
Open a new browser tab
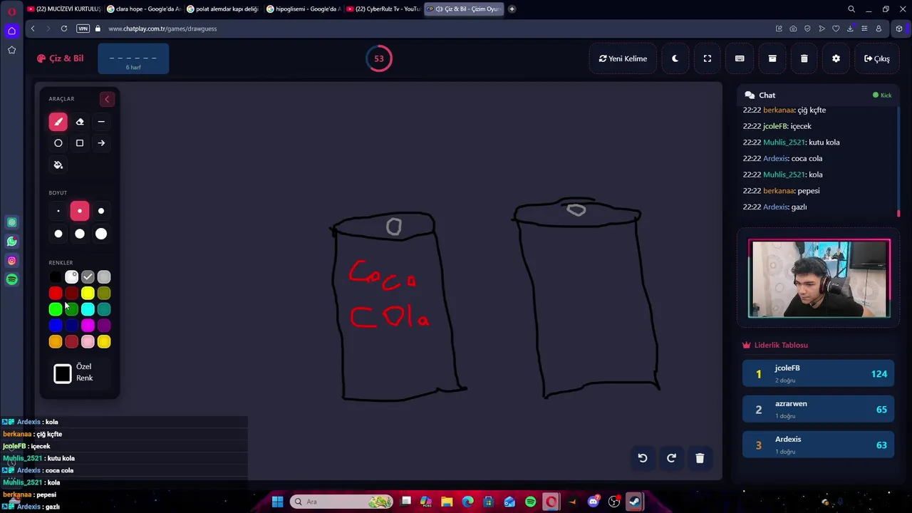tap(512, 9)
